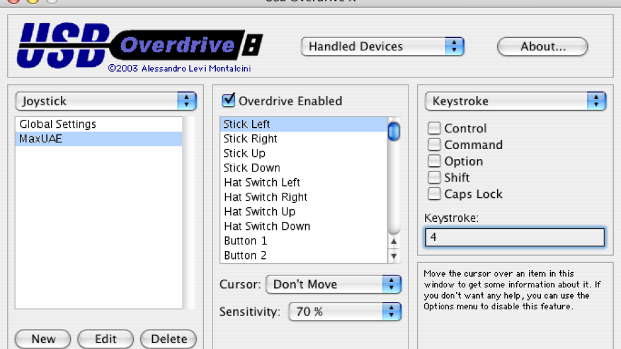Viewport: 621px width, 349px height.
Task: Enable the Option modifier checkbox
Action: pos(434,161)
